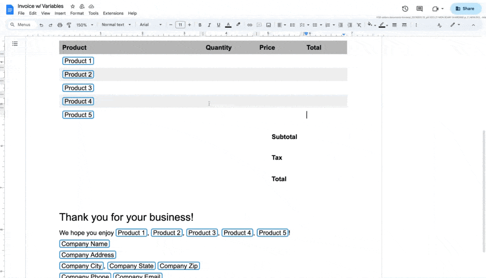
Task: Click the Company State variable chip
Action: 131,266
